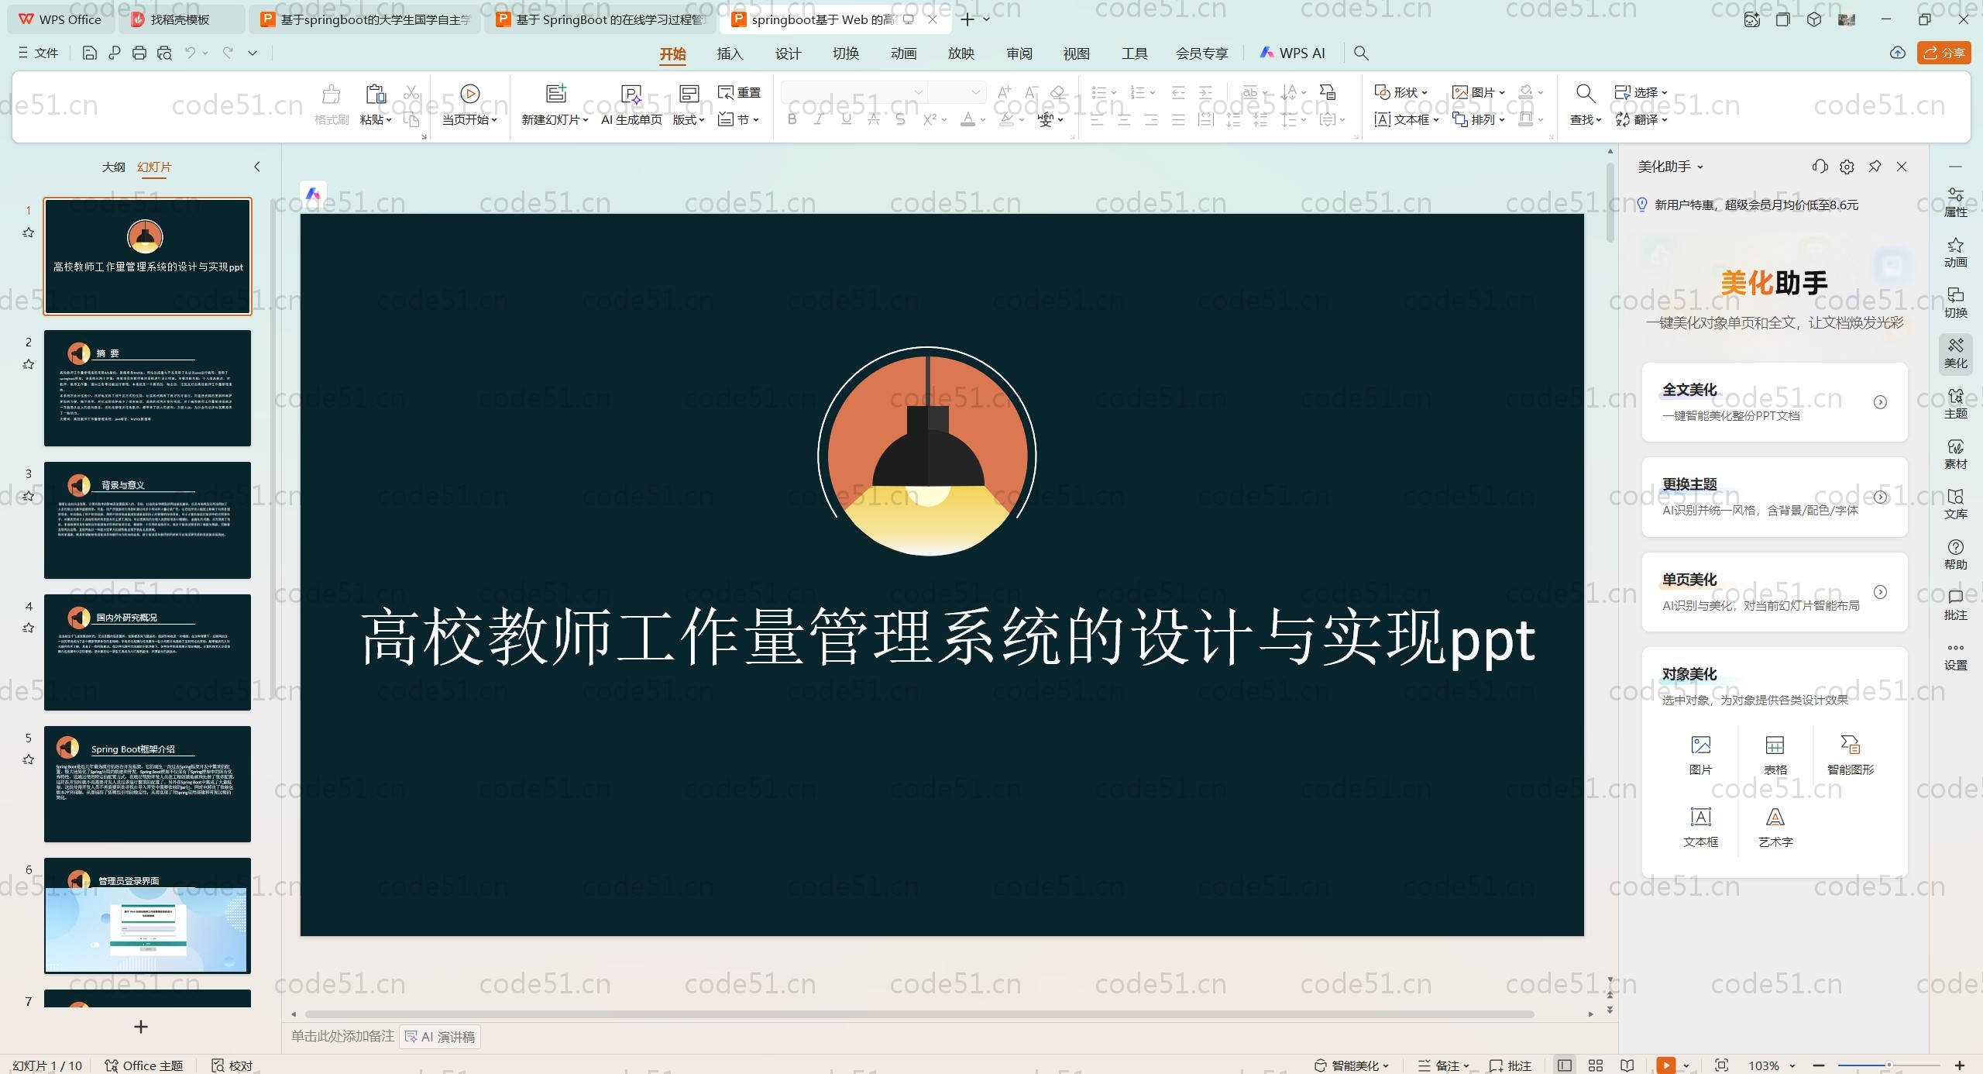Open the Insert ribbon tab
This screenshot has width=1983, height=1074.
(730, 53)
